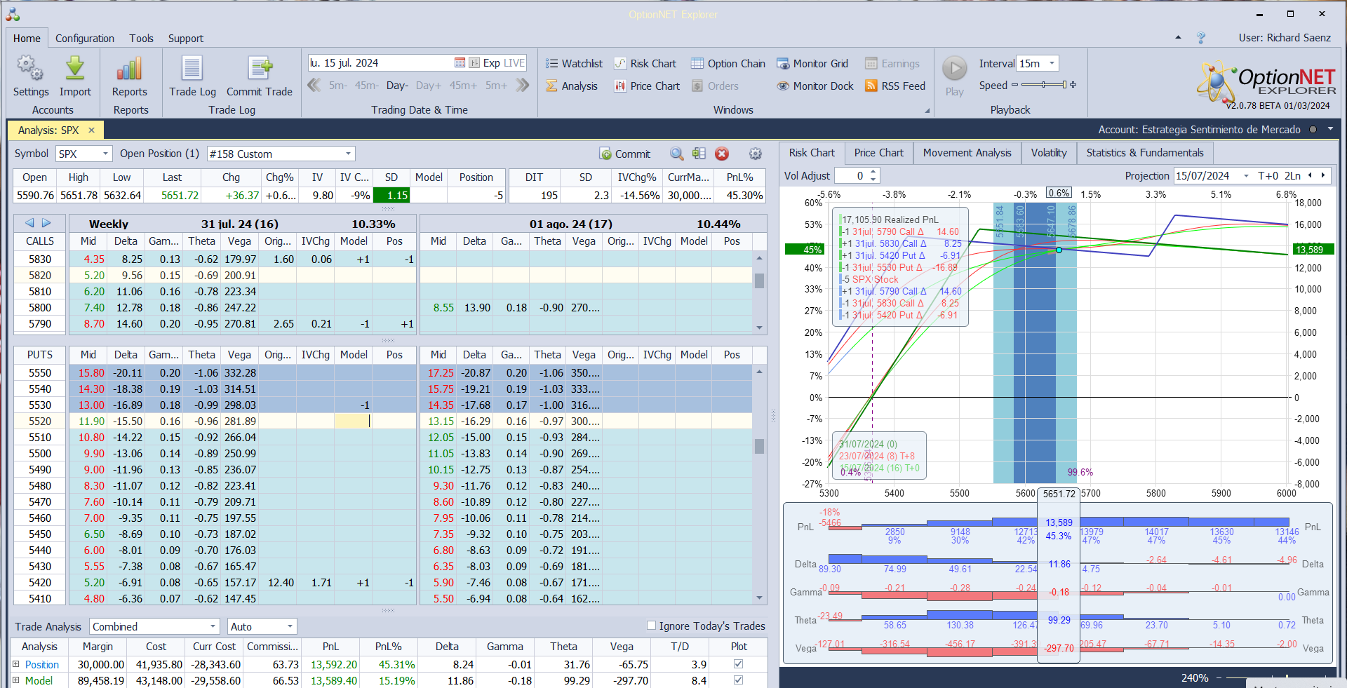The height and width of the screenshot is (688, 1347).
Task: Select the Import tool in Accounts group
Action: click(74, 77)
